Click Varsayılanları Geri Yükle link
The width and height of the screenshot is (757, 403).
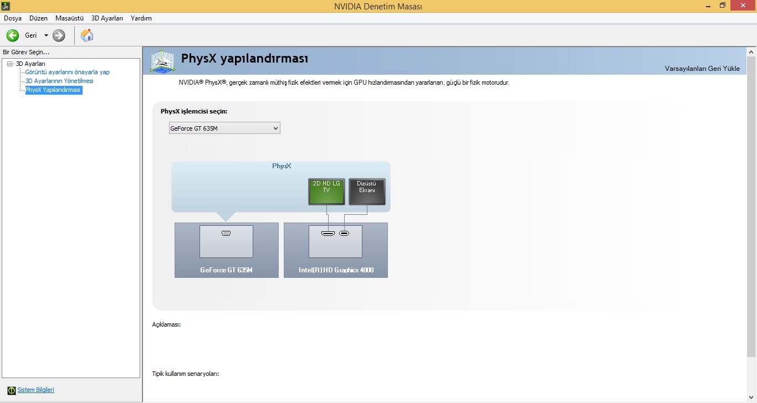(x=702, y=69)
